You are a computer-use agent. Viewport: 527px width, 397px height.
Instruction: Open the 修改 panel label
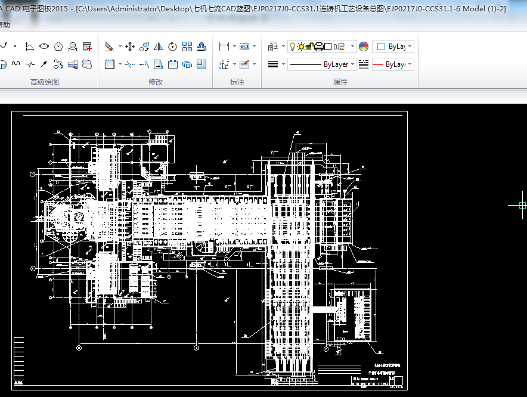click(x=156, y=82)
